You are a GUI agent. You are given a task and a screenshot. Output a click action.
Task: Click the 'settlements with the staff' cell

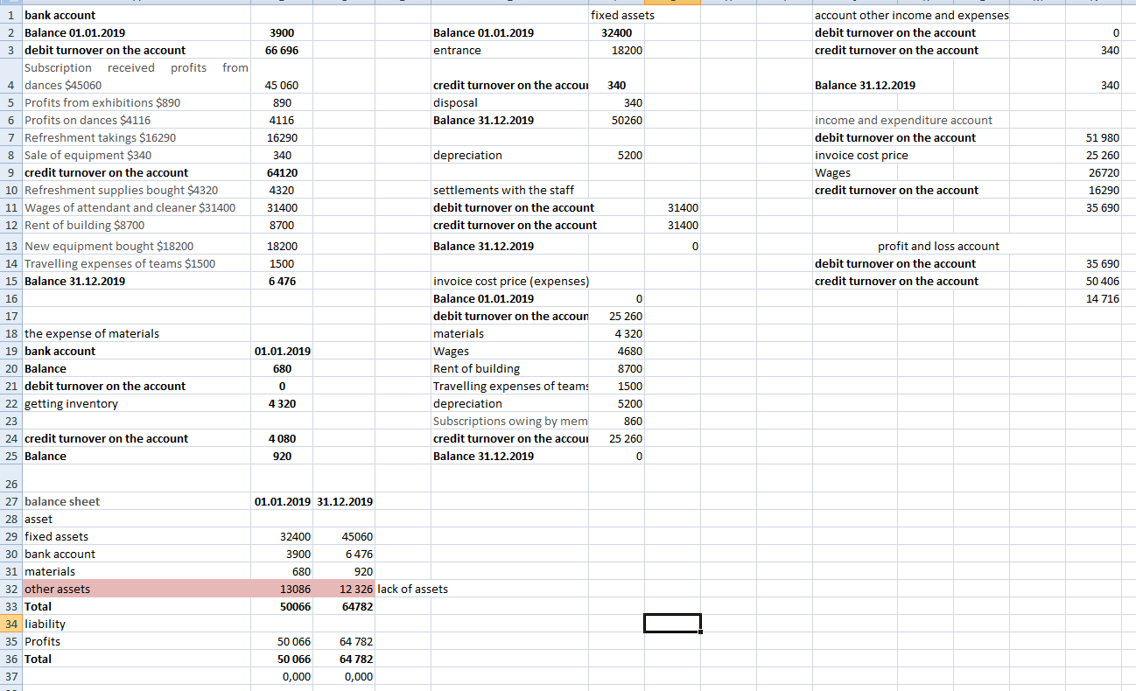click(504, 190)
